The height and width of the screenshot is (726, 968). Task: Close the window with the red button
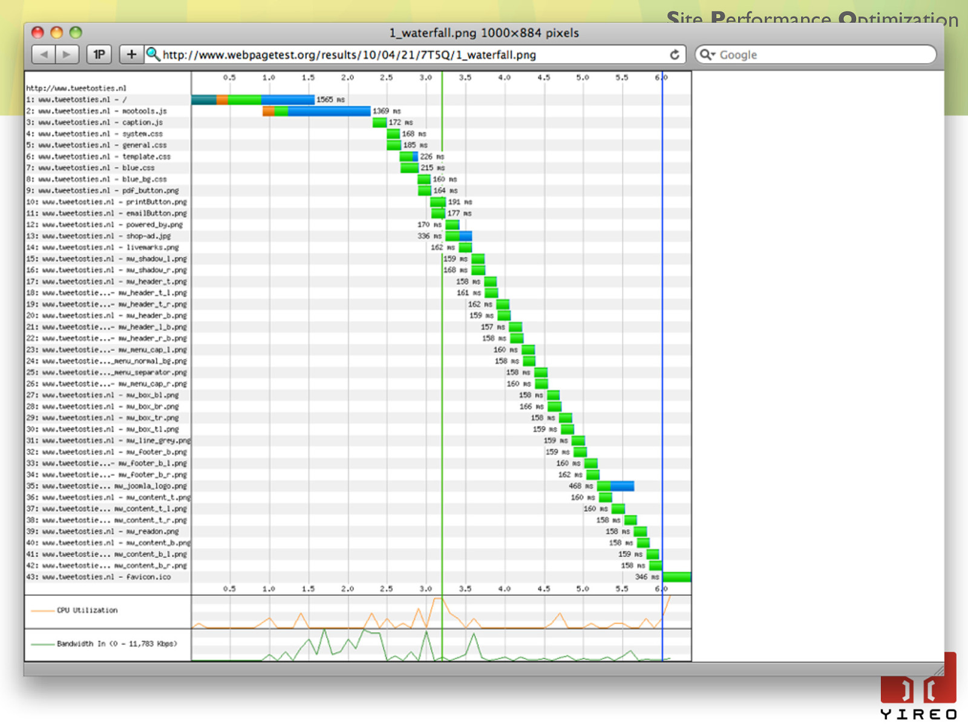[x=38, y=33]
